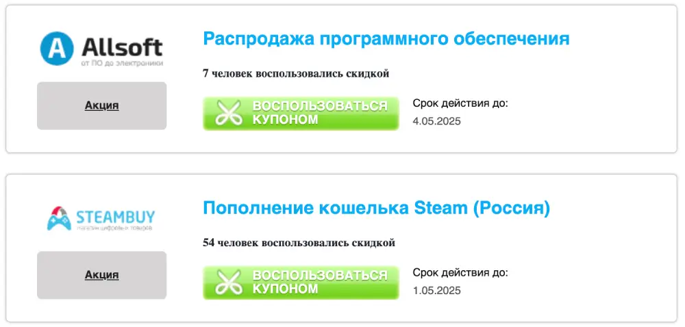The width and height of the screenshot is (685, 327).
Task: Click the expiry date 1.05.2025
Action: coord(436,291)
